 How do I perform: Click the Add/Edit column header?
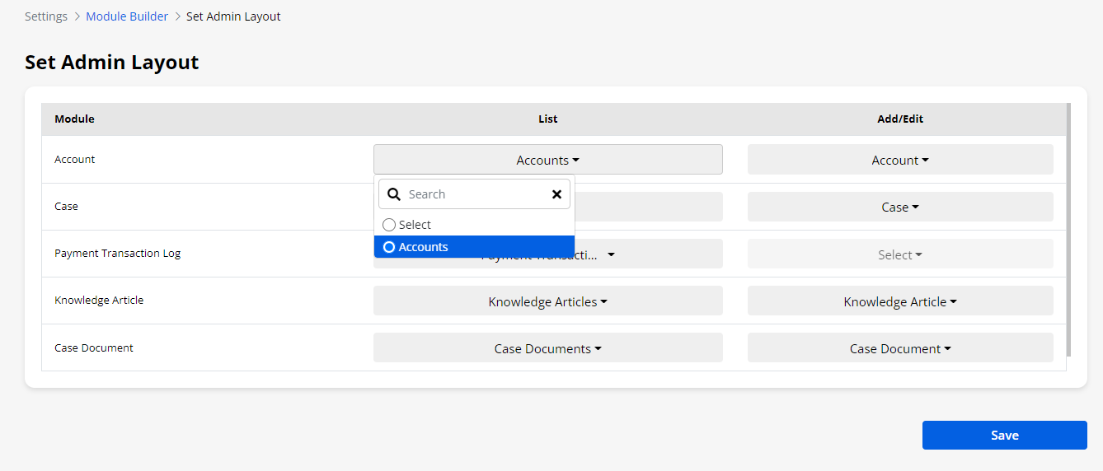coord(899,119)
